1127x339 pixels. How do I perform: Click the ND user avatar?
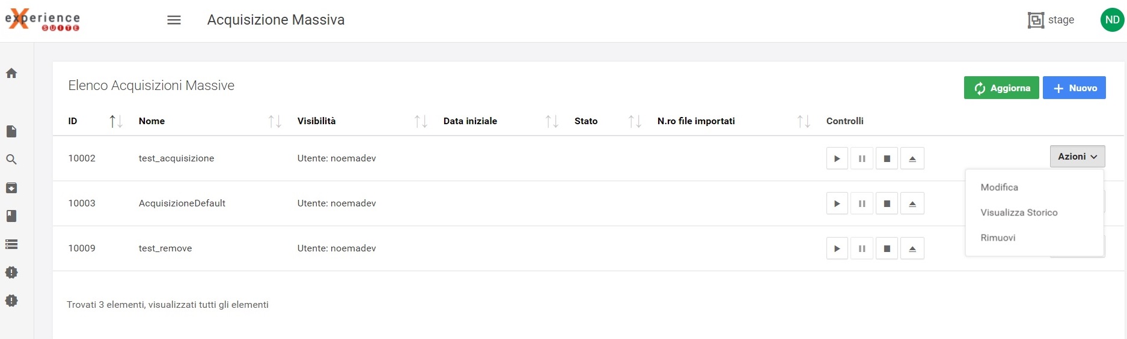pos(1111,20)
